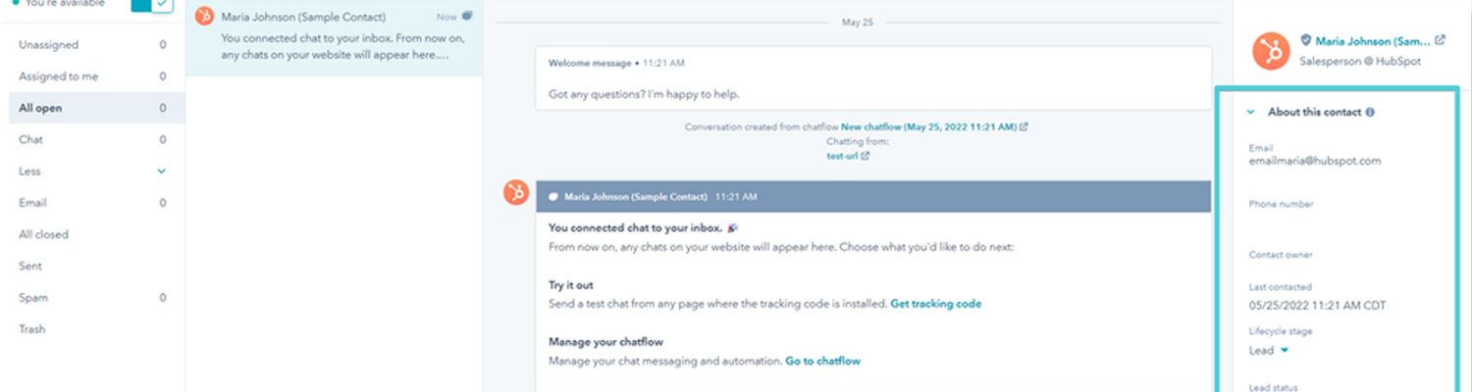The image size is (1472, 392).
Task: Open the Lifecycle stage Lead dropdown
Action: pyautogui.click(x=1269, y=350)
